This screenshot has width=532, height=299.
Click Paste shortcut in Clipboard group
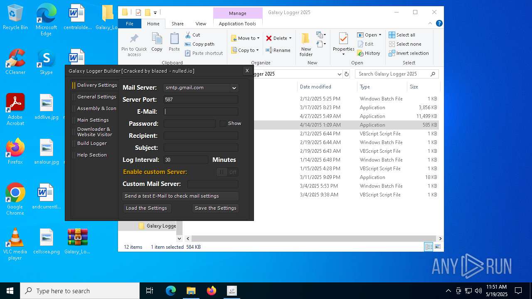click(204, 53)
